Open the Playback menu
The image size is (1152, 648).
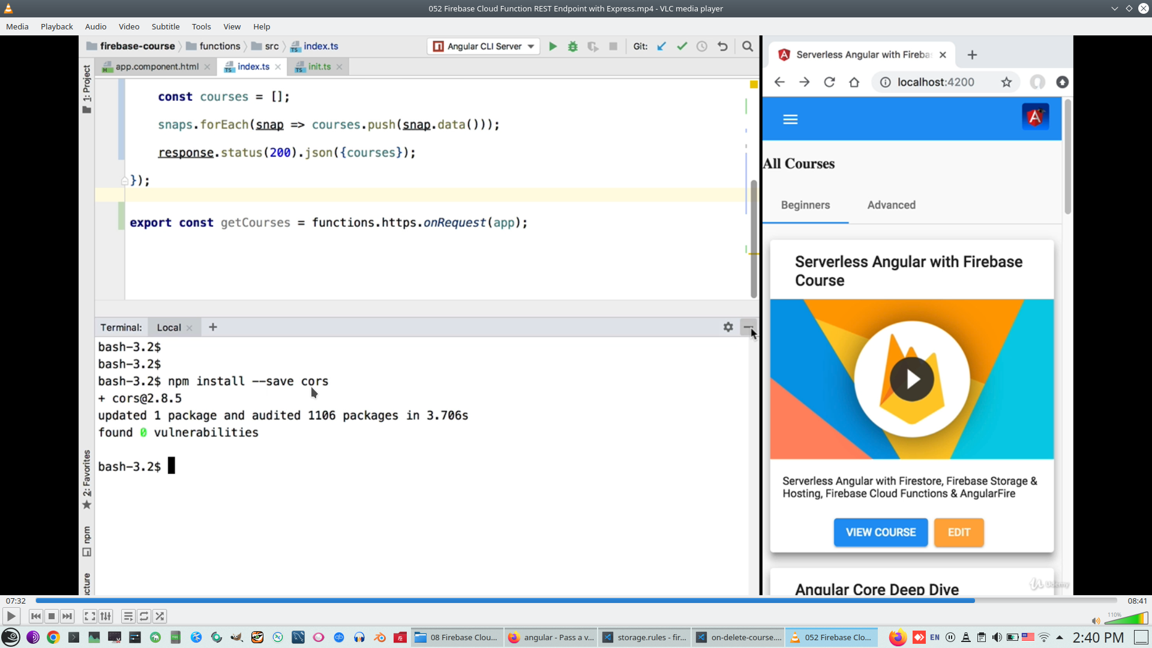click(x=56, y=26)
